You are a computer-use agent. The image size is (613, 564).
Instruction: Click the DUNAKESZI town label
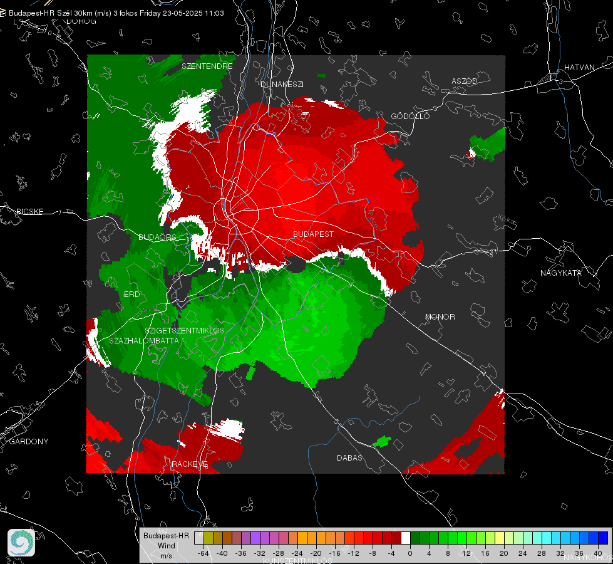282,84
